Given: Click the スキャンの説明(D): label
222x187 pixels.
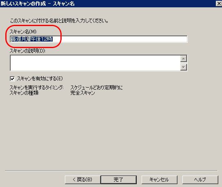Looking at the screenshot, I should [28, 51].
